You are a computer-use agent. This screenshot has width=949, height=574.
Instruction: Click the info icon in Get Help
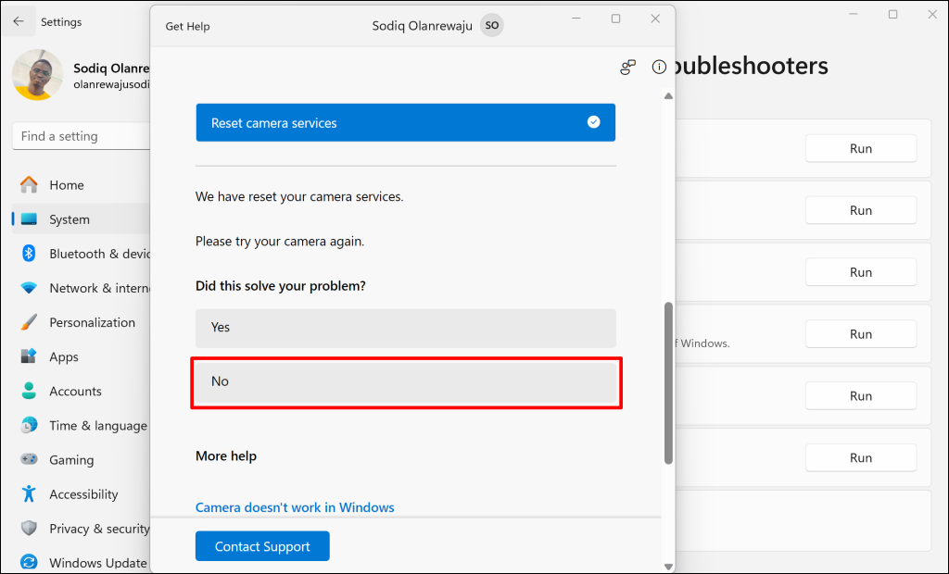coord(659,67)
